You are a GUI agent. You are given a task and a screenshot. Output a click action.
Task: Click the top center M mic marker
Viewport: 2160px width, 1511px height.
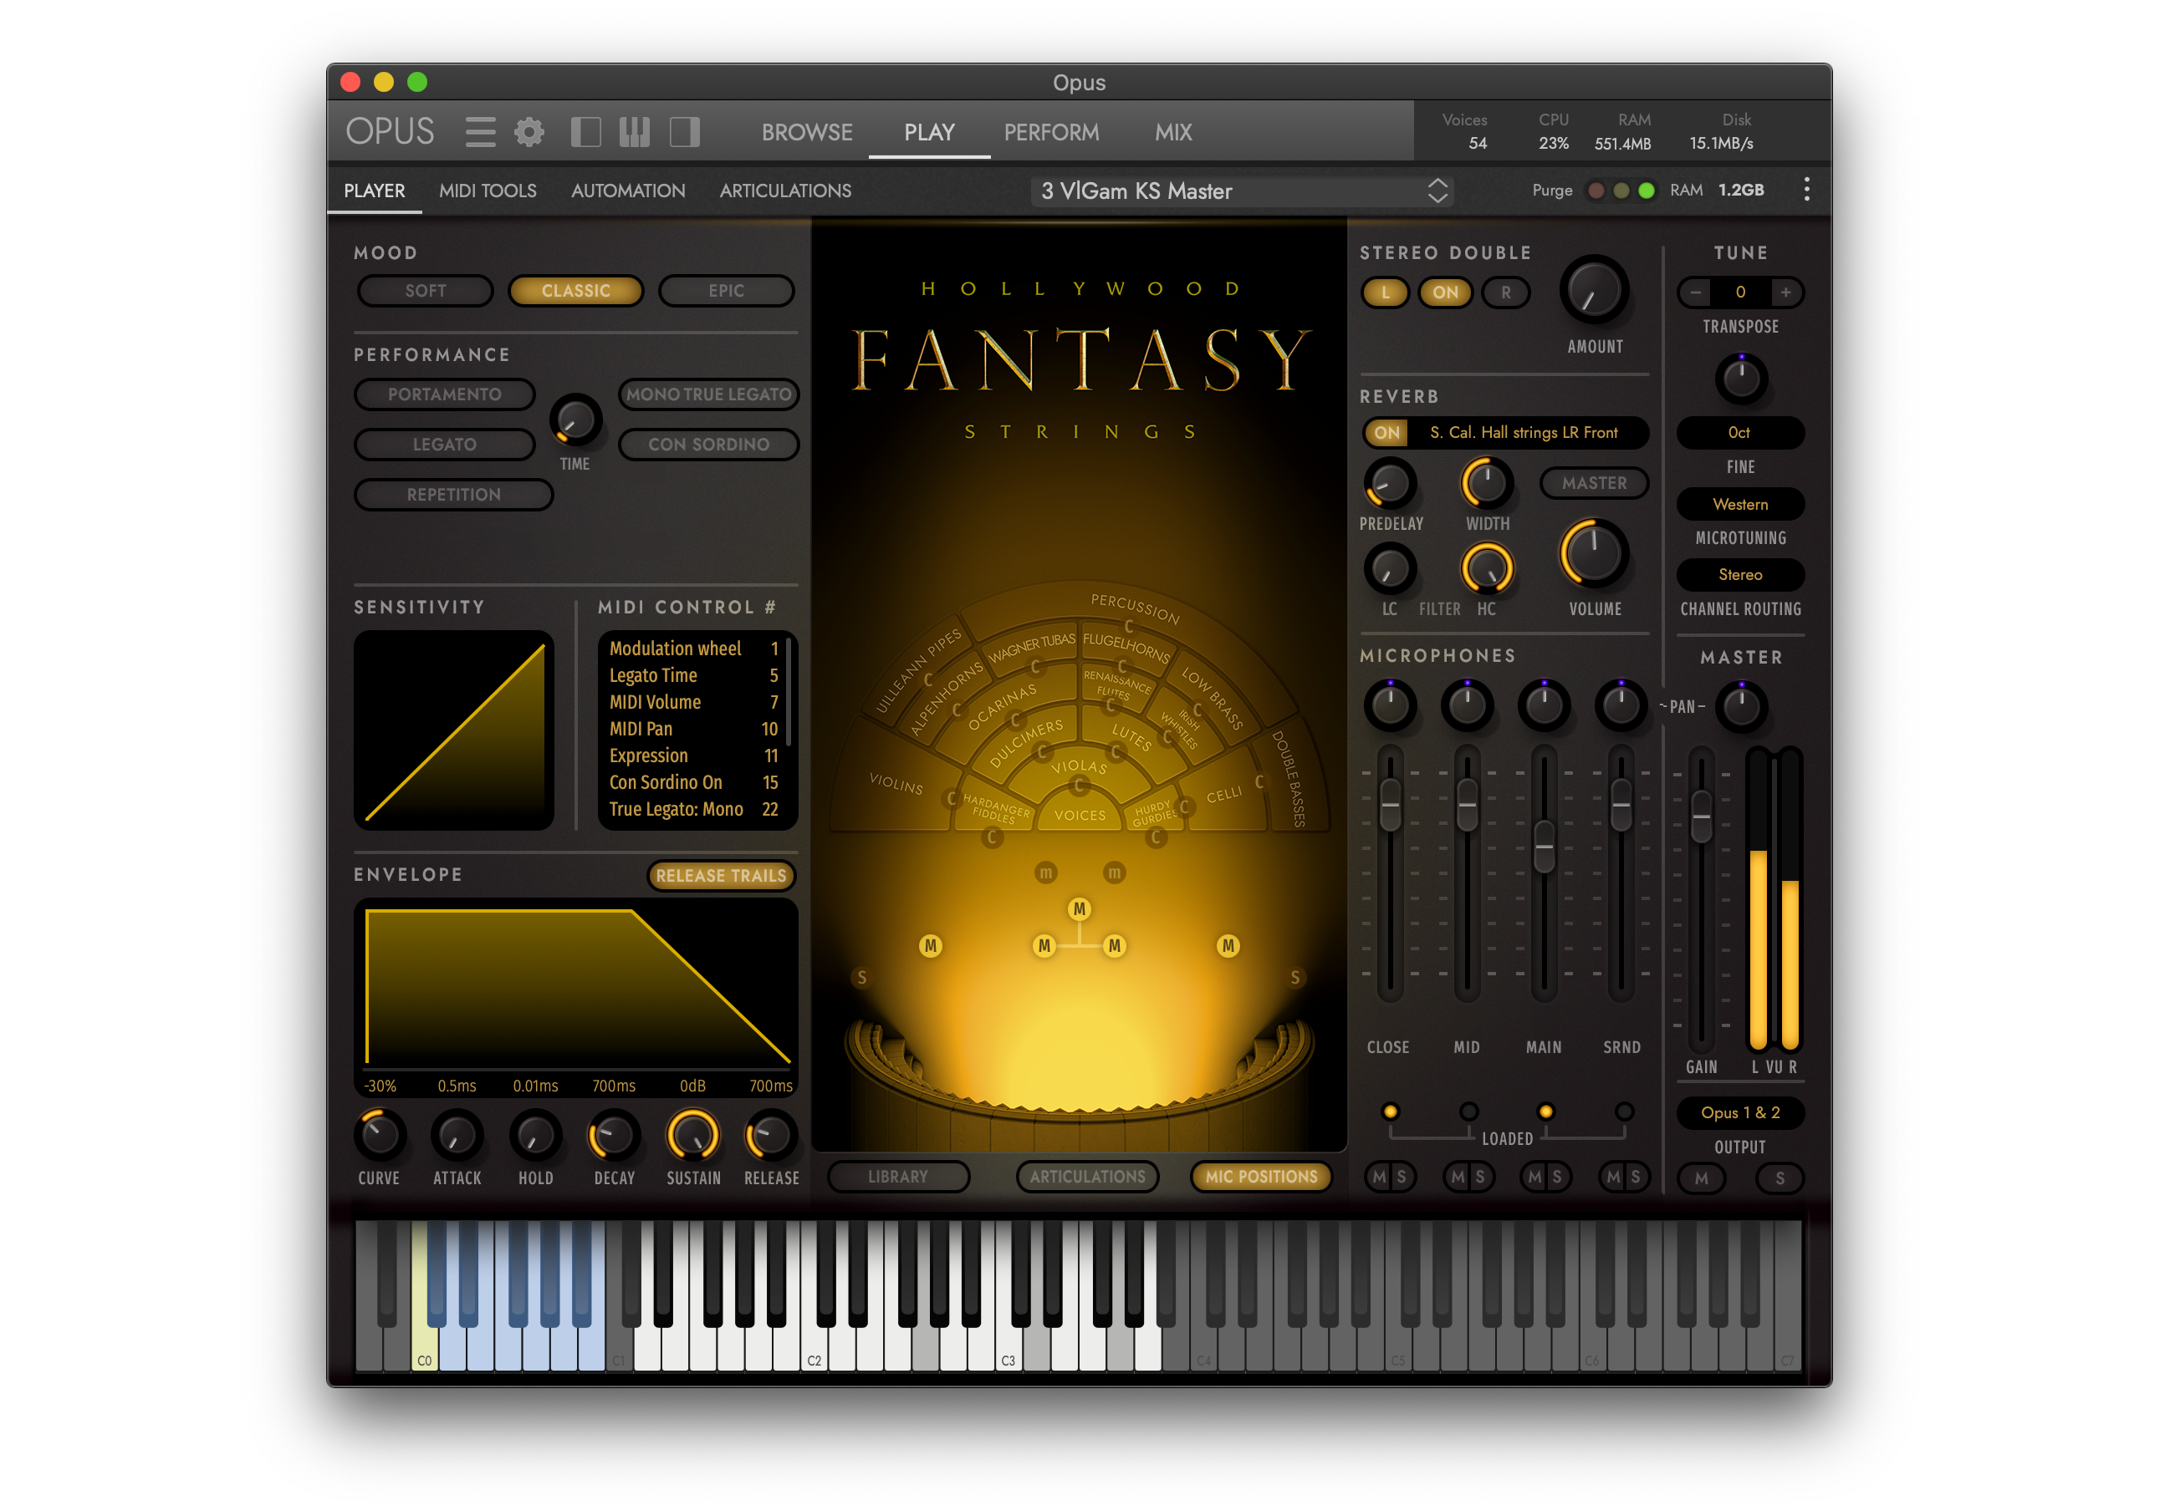click(1079, 909)
